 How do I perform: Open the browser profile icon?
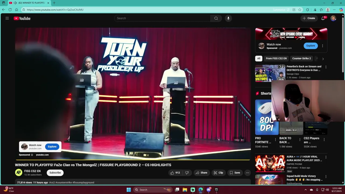328,10
